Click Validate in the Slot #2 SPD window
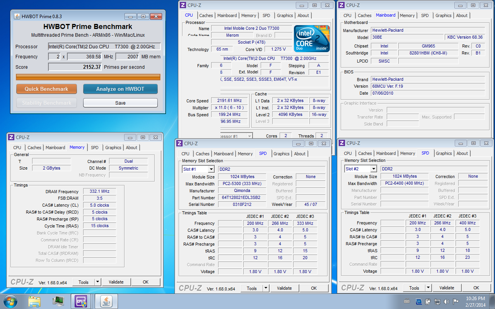 tap(447, 288)
